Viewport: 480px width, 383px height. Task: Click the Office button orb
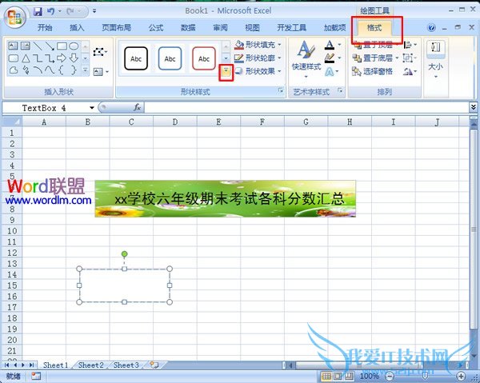click(14, 18)
